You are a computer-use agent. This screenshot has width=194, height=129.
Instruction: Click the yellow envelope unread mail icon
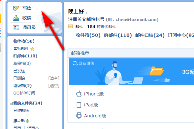pyautogui.click(x=70, y=26)
